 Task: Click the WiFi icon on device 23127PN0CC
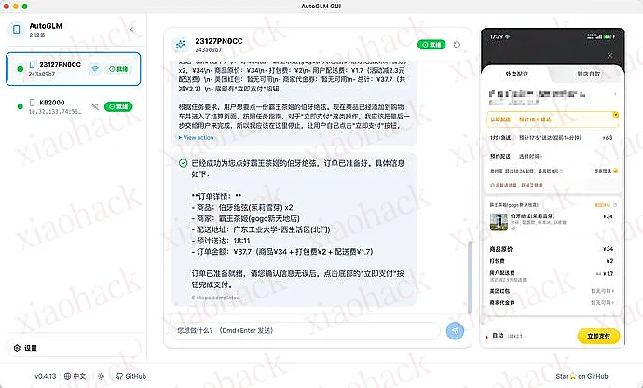96,68
